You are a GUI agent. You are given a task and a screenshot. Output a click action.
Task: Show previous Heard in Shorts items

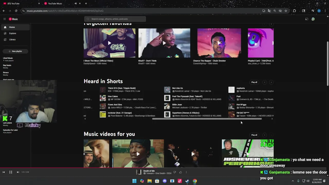(x=265, y=82)
